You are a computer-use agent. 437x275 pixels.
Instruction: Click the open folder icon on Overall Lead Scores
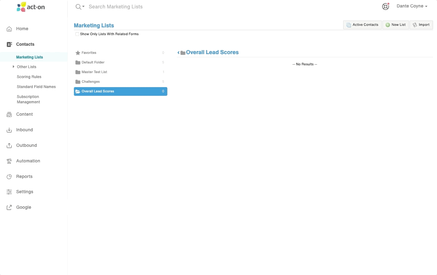[x=78, y=91]
